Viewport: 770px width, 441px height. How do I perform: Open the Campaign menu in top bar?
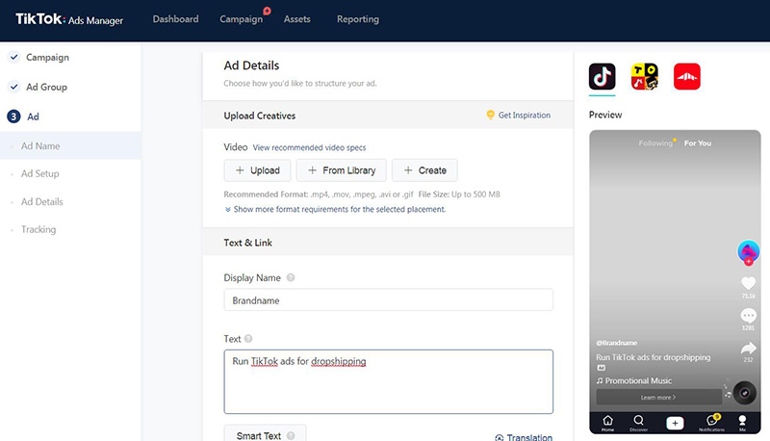[x=242, y=19]
